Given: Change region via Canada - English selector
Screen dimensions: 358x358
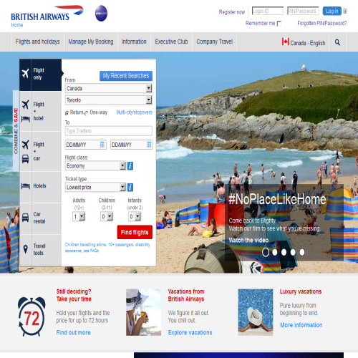Looking at the screenshot, I should [x=304, y=42].
